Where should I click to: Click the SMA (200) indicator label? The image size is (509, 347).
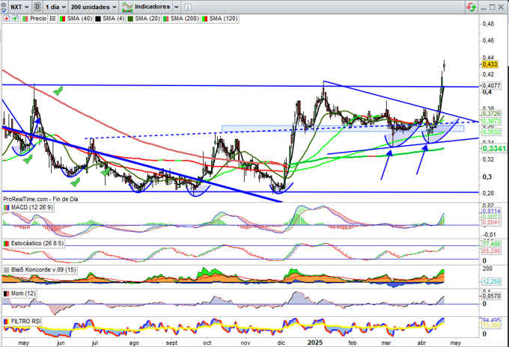point(184,19)
